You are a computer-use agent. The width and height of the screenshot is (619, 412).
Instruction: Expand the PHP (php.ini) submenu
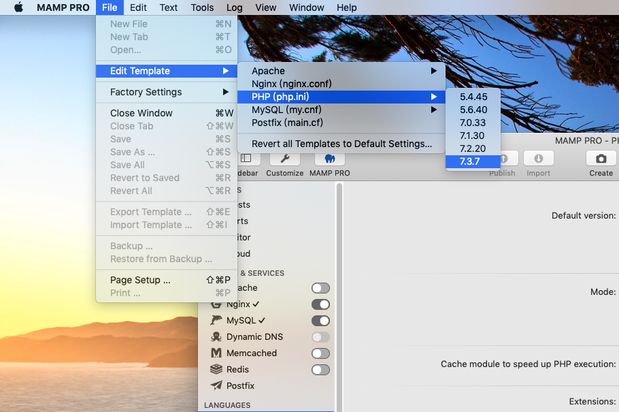[341, 97]
